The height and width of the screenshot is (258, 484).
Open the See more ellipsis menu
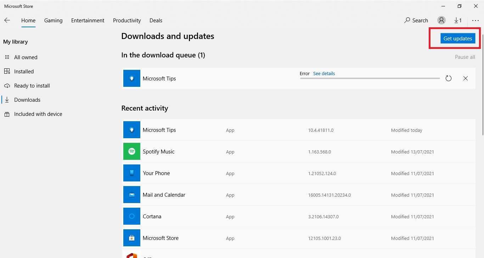pos(475,20)
